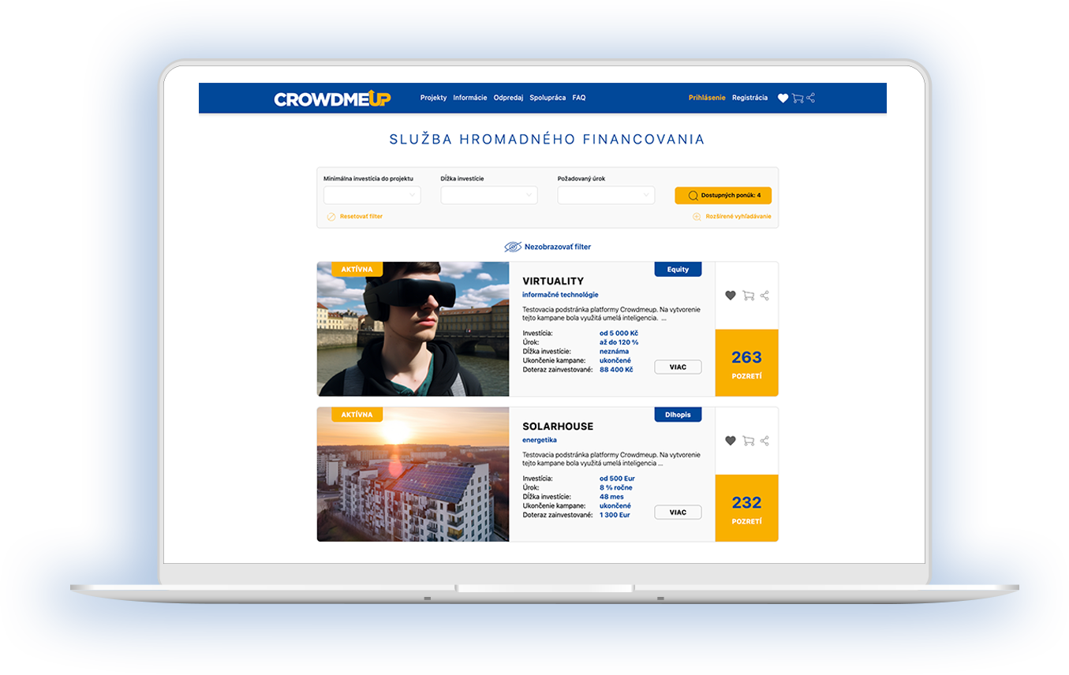Go to the FAQ menu item
Viewport: 1069px width, 675px height.
[x=578, y=98]
